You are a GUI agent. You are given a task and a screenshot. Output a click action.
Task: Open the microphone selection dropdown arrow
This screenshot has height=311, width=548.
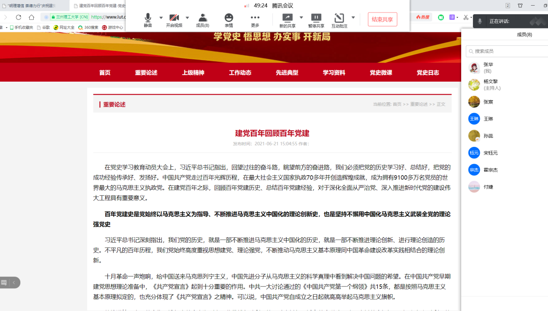coord(161,18)
